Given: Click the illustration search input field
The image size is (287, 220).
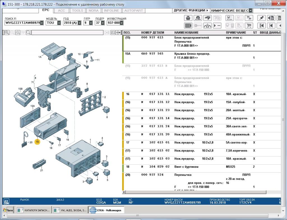Looking at the screenshot, I should (67, 33).
